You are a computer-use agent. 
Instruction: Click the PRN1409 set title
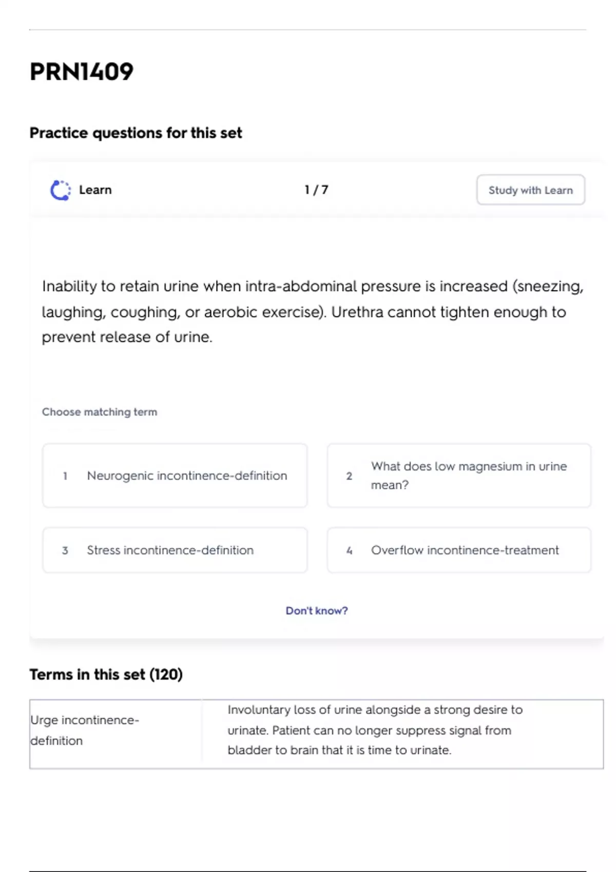pyautogui.click(x=82, y=72)
